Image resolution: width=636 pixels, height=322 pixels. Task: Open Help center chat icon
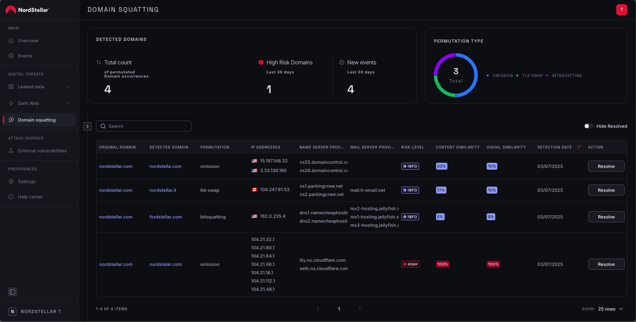tap(11, 197)
